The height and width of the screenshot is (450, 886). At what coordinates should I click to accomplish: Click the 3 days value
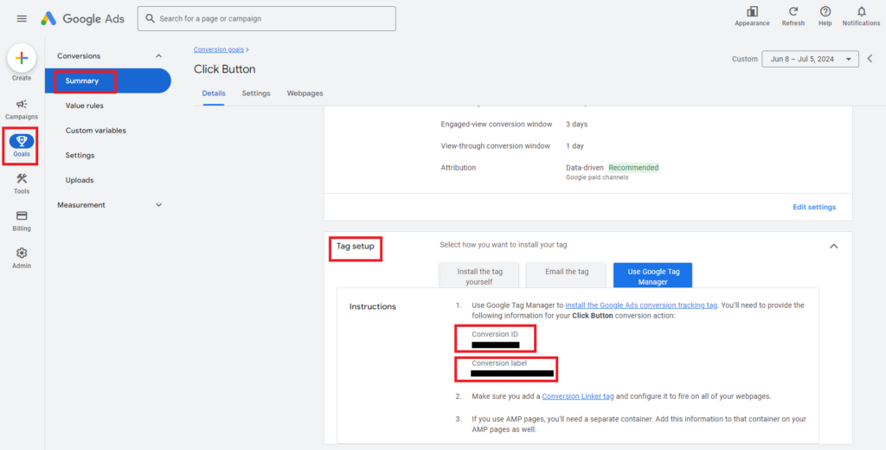pos(577,124)
